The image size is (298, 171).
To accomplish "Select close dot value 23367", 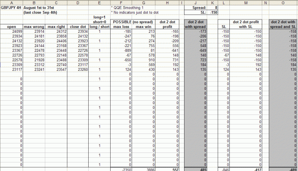I will point(78,46).
